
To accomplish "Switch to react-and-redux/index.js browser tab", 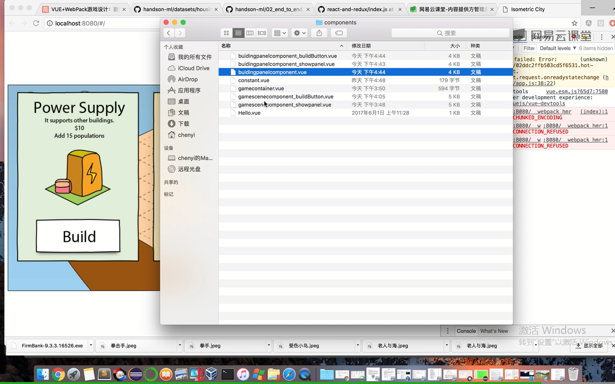I will tap(359, 9).
